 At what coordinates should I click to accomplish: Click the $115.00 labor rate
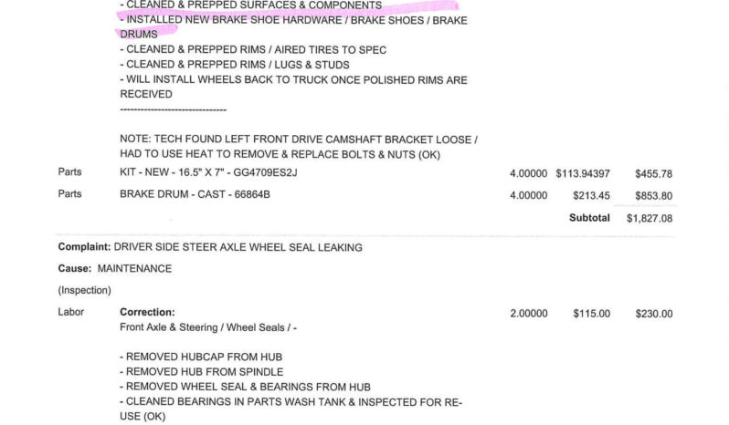591,314
